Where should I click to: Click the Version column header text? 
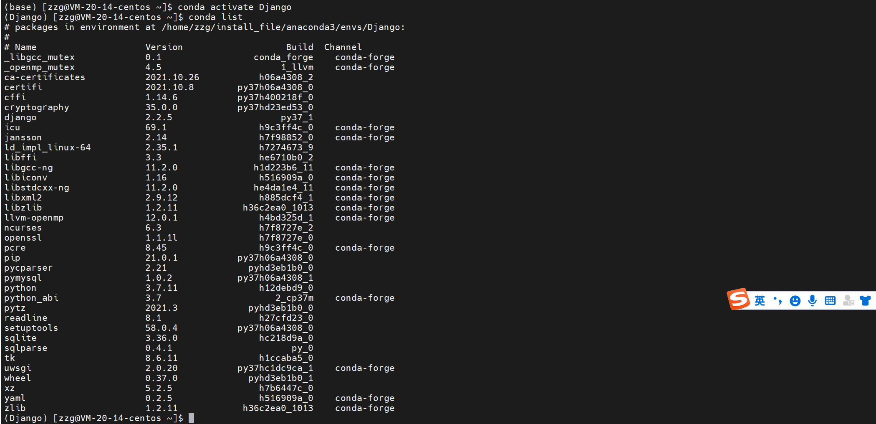click(x=164, y=47)
